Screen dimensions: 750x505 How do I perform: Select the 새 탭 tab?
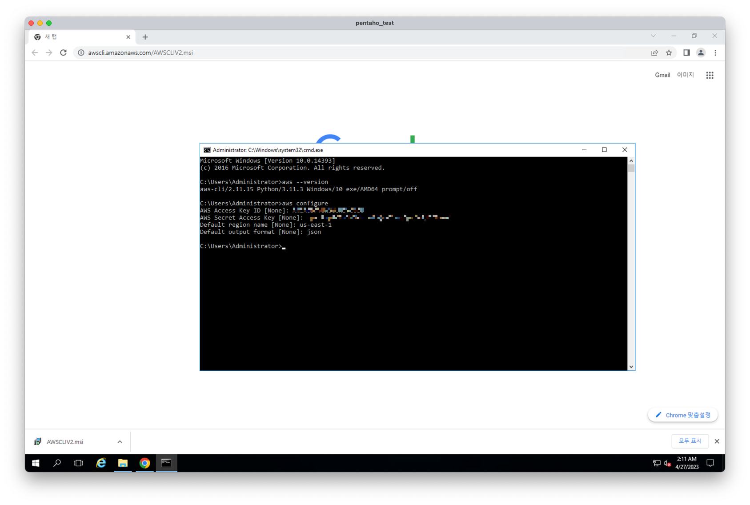[82, 37]
